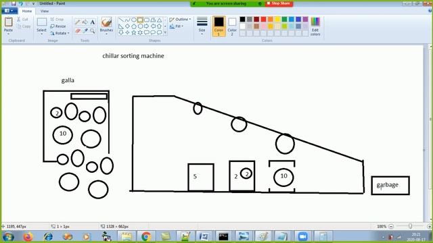Choose the Oval callout shape

click(x=153, y=32)
